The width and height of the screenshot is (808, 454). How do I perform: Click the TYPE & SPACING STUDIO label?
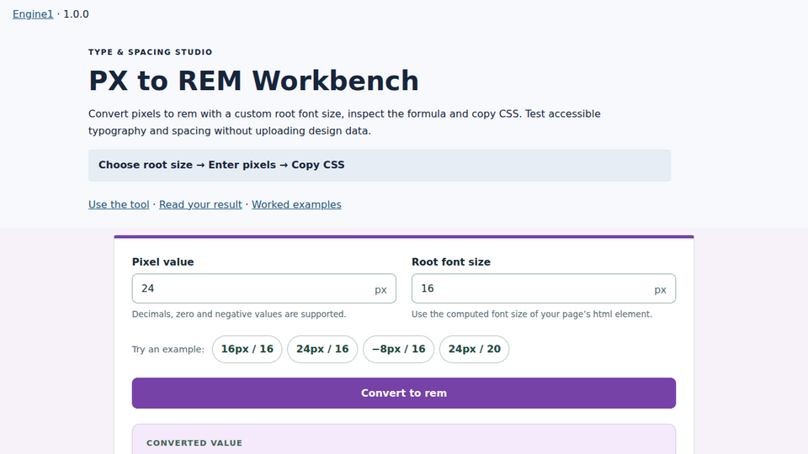[x=150, y=52]
